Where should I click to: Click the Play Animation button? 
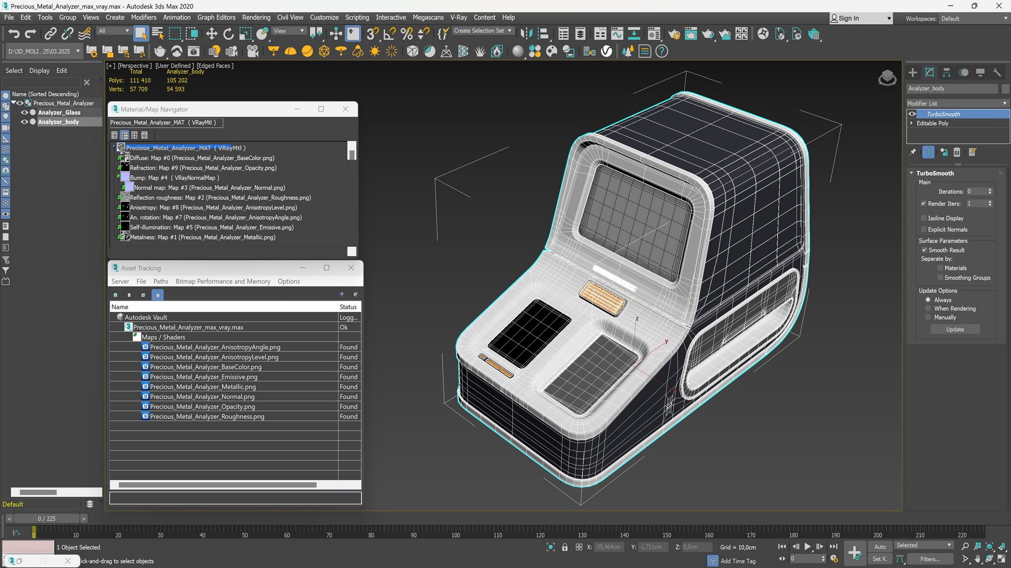(x=807, y=547)
